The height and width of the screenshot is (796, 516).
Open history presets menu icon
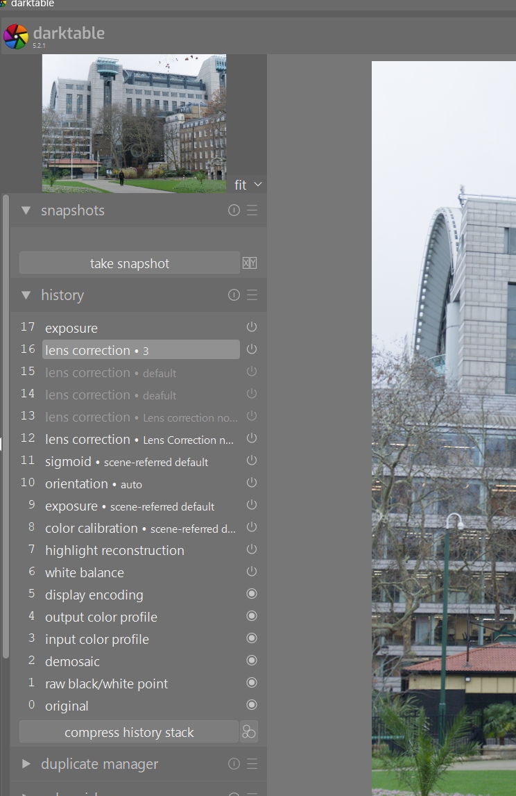point(252,295)
